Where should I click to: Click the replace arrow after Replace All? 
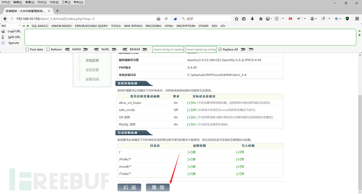pyautogui.click(x=243, y=49)
